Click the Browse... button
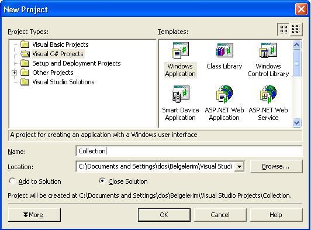The image size is (311, 230). (277, 166)
